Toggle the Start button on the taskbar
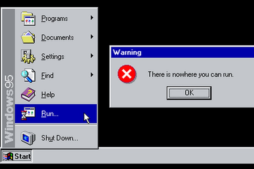Screen dimensions: 254x169 [17, 156]
